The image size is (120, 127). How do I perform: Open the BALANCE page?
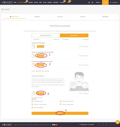(36, 3)
